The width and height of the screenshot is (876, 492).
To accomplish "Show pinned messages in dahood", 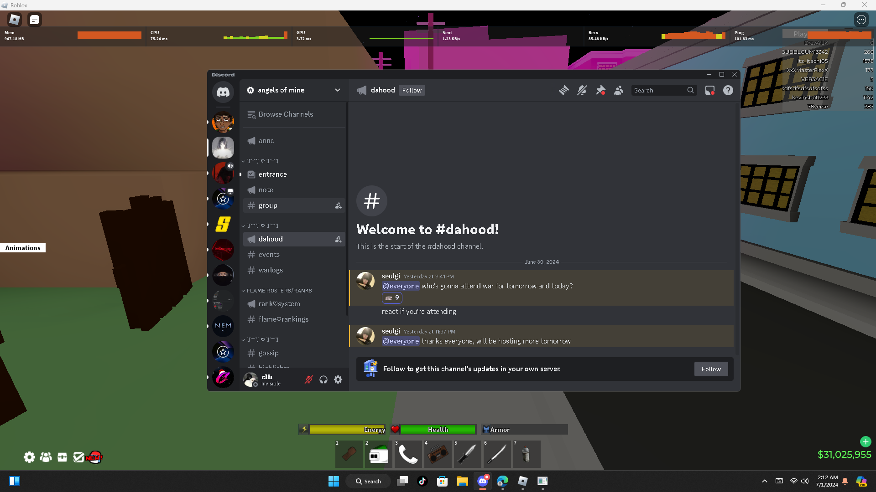I will point(600,90).
